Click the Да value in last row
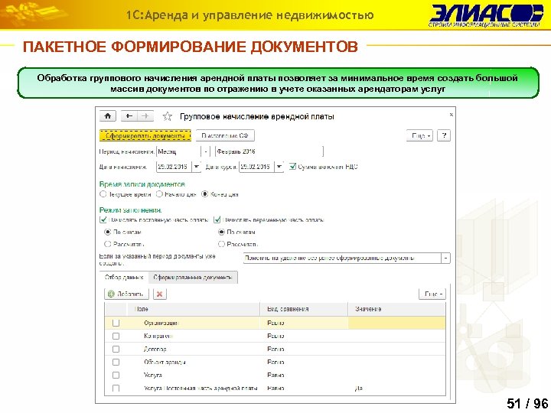551x413 pixels. point(358,389)
